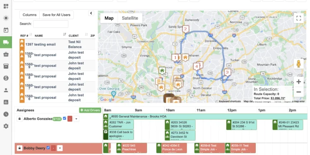Click red minus button for Bobby Deery

pyautogui.click(x=53, y=148)
